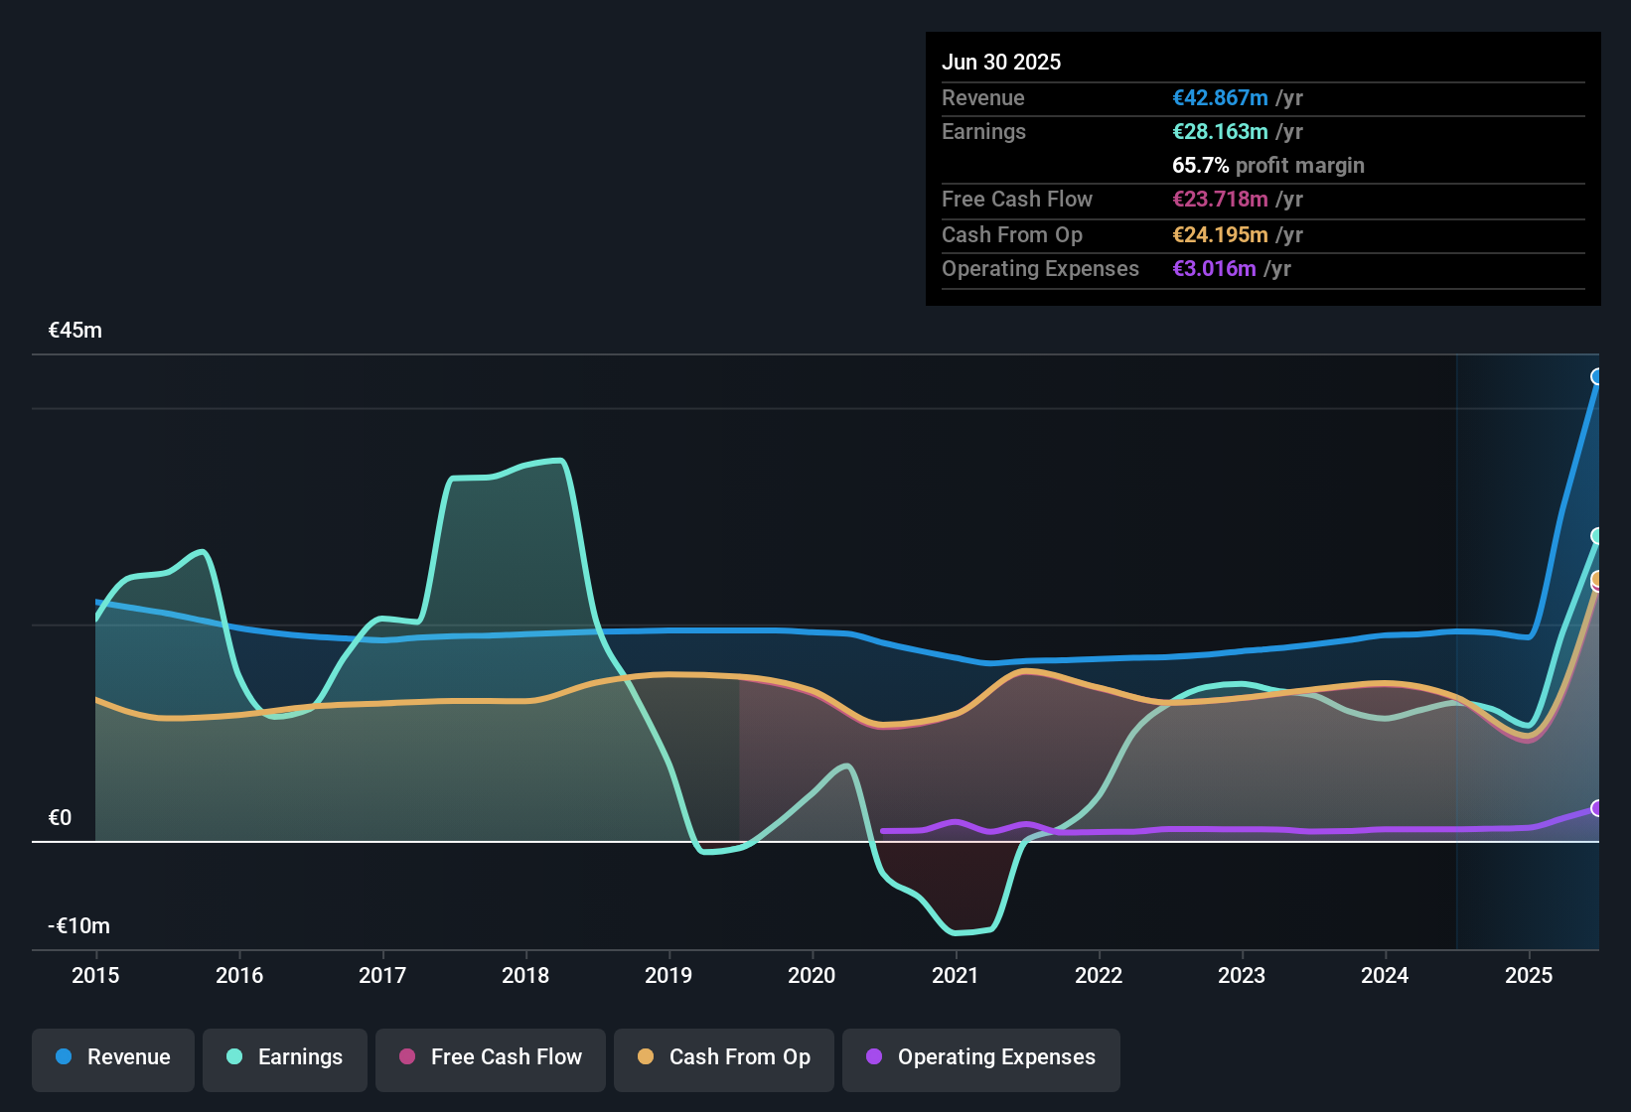Collapse the Cash From Op legend entry

723,1058
